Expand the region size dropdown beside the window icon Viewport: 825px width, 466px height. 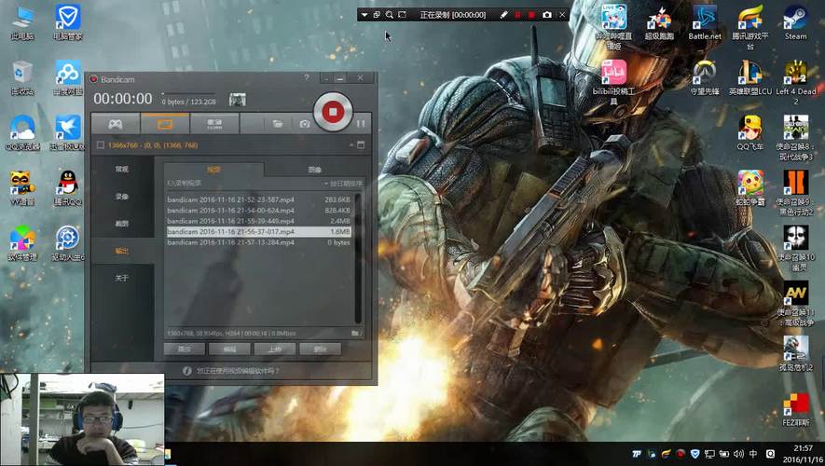351,145
